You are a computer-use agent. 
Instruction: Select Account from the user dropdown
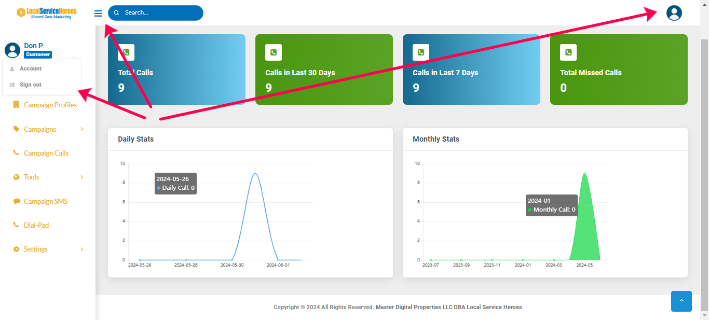point(31,68)
